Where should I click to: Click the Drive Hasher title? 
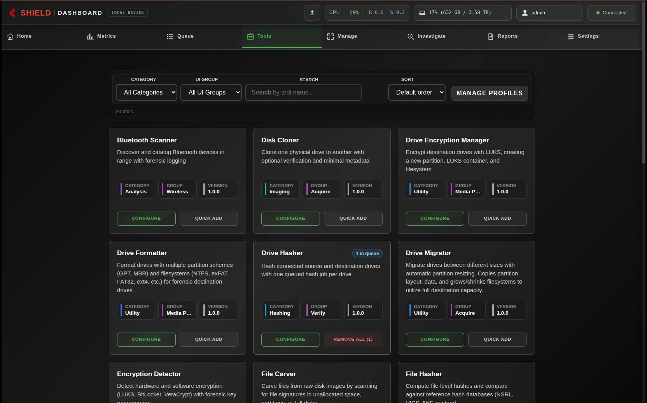click(x=282, y=253)
